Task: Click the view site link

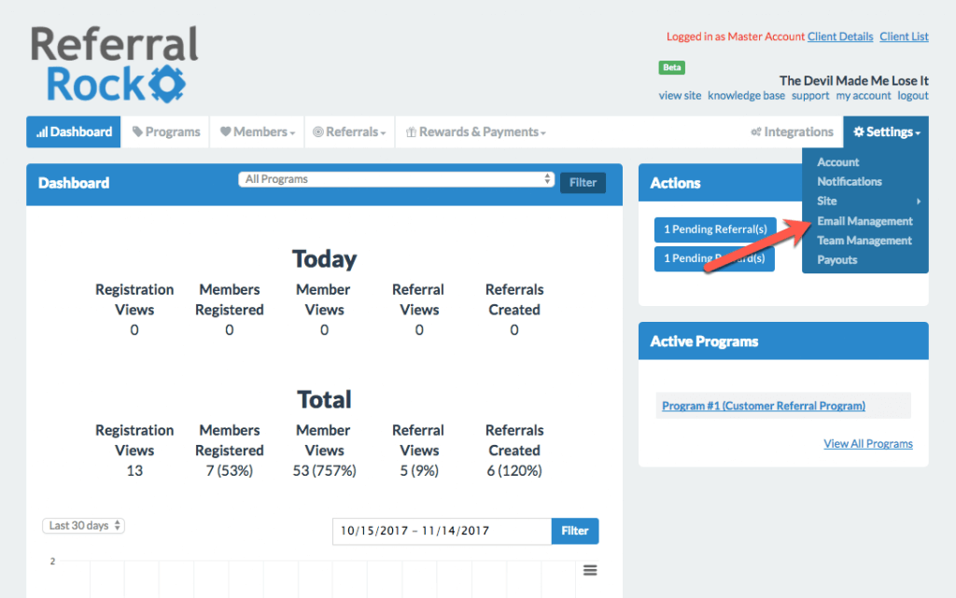Action: tap(680, 95)
